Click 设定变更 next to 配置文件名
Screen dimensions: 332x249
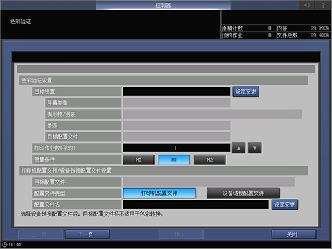tap(284, 205)
